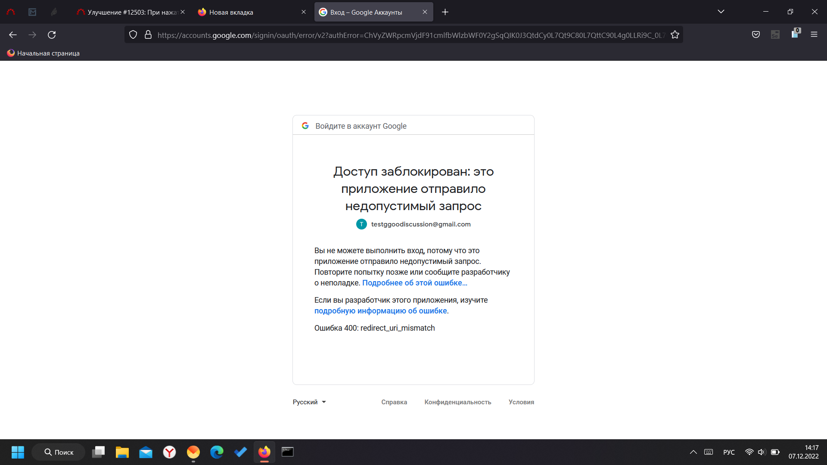Click the Ошибка 400: redirect_uri_mismatch text
Viewport: 827px width, 465px height.
coord(374,328)
